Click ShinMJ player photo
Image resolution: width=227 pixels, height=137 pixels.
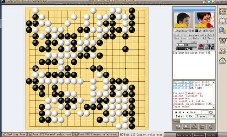(204, 20)
